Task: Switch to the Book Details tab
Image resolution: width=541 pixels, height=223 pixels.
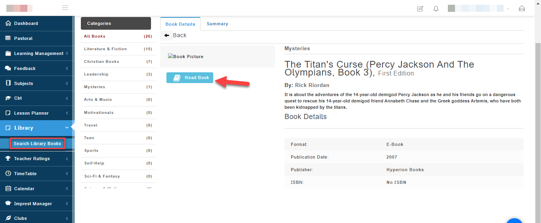Action: (x=180, y=24)
